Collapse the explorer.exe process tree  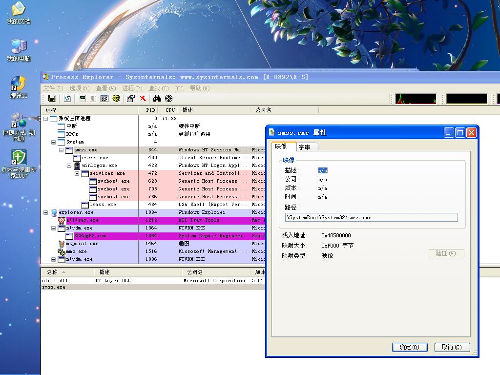click(x=46, y=212)
